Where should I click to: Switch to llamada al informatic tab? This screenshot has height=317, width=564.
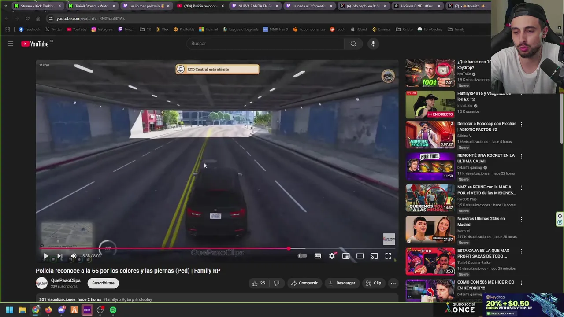[x=308, y=6]
